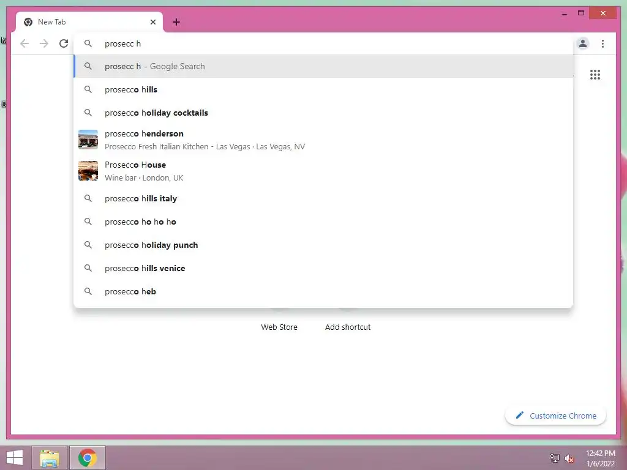Open File Explorer from the taskbar
627x470 pixels.
50,458
